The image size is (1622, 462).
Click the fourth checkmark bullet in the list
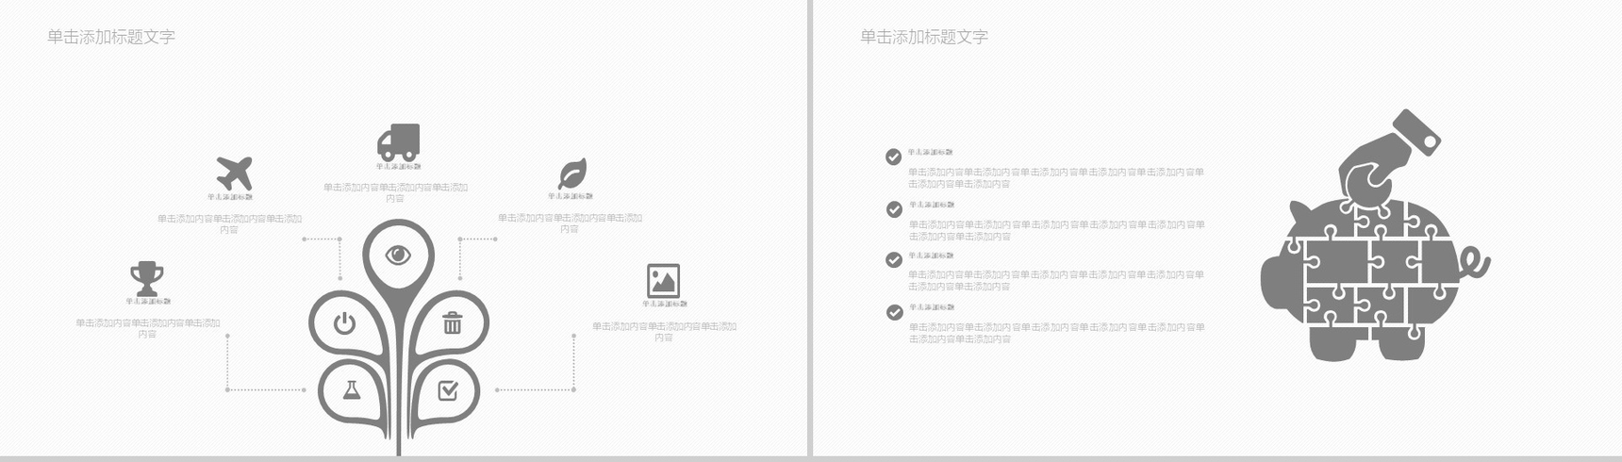(894, 312)
